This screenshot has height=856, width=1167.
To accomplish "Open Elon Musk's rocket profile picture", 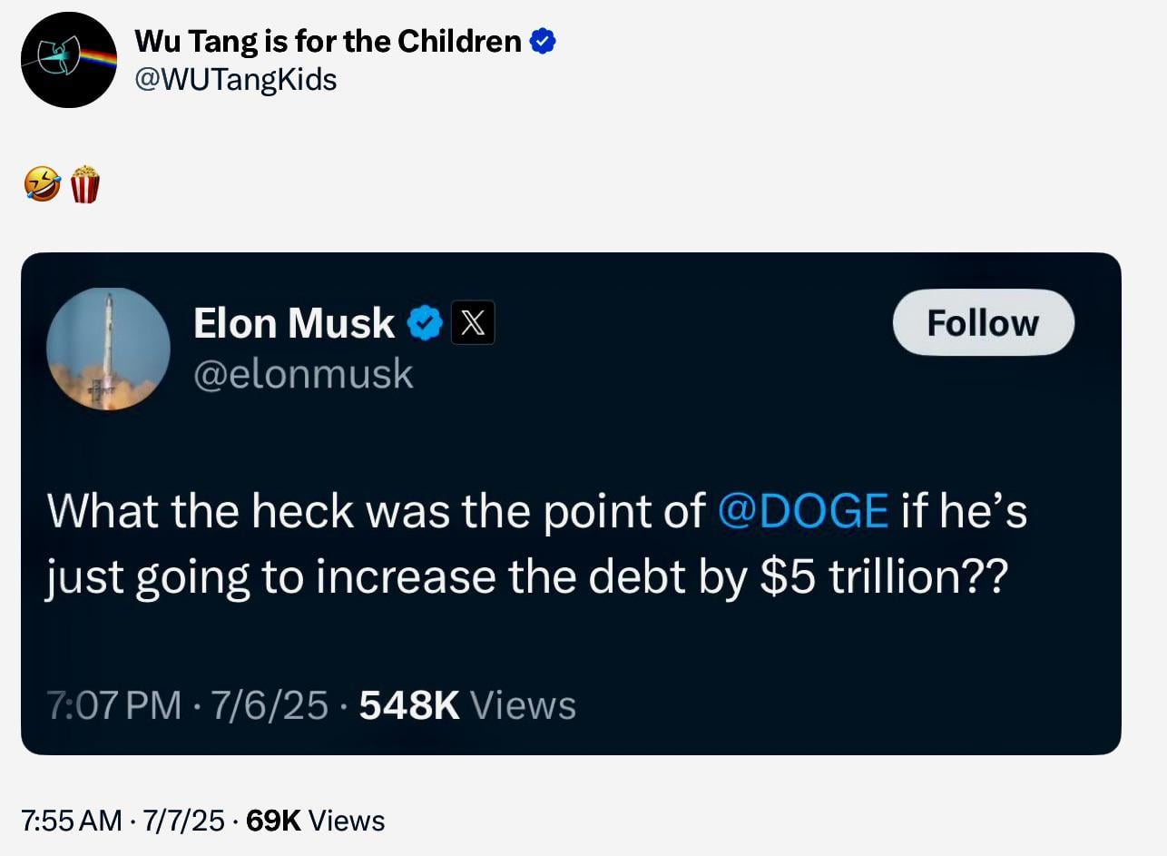I will click(108, 349).
